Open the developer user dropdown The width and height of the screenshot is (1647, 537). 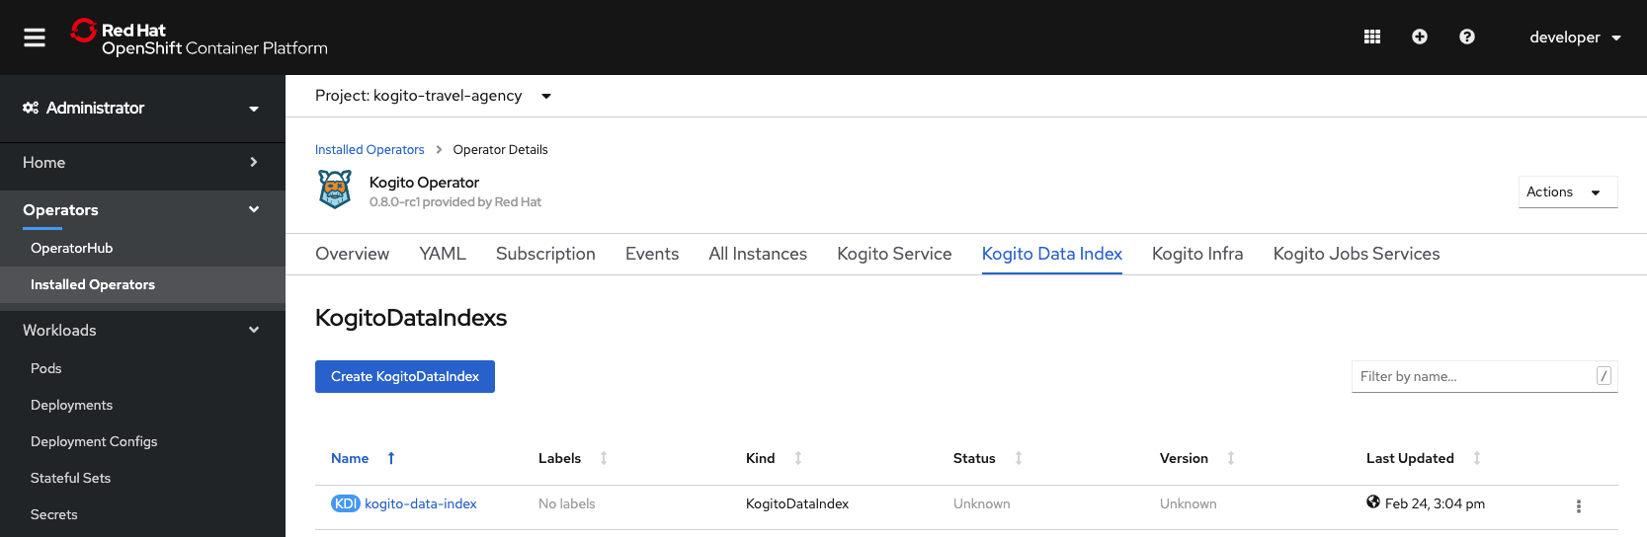[x=1575, y=38]
